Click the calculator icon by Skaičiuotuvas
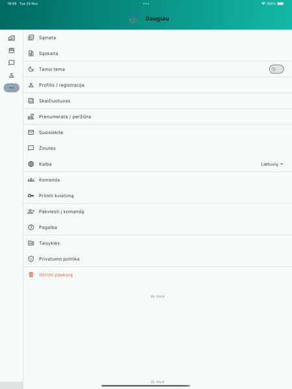 (x=31, y=100)
